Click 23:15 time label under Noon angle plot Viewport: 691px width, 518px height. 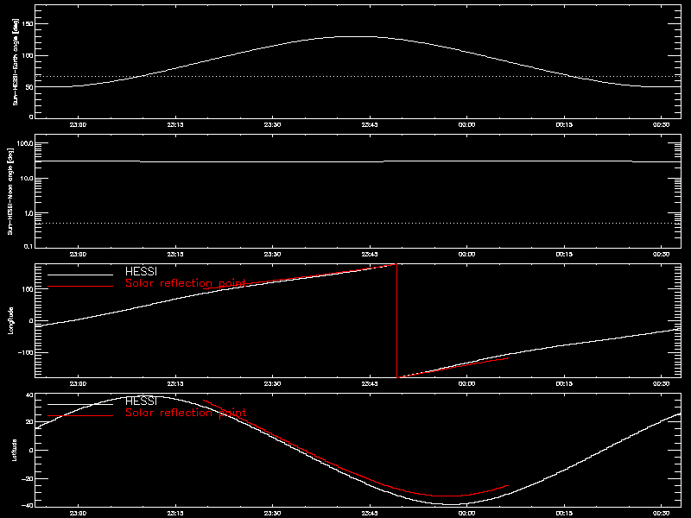pos(175,255)
